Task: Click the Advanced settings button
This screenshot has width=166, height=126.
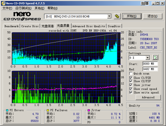Action: [x=148, y=97]
